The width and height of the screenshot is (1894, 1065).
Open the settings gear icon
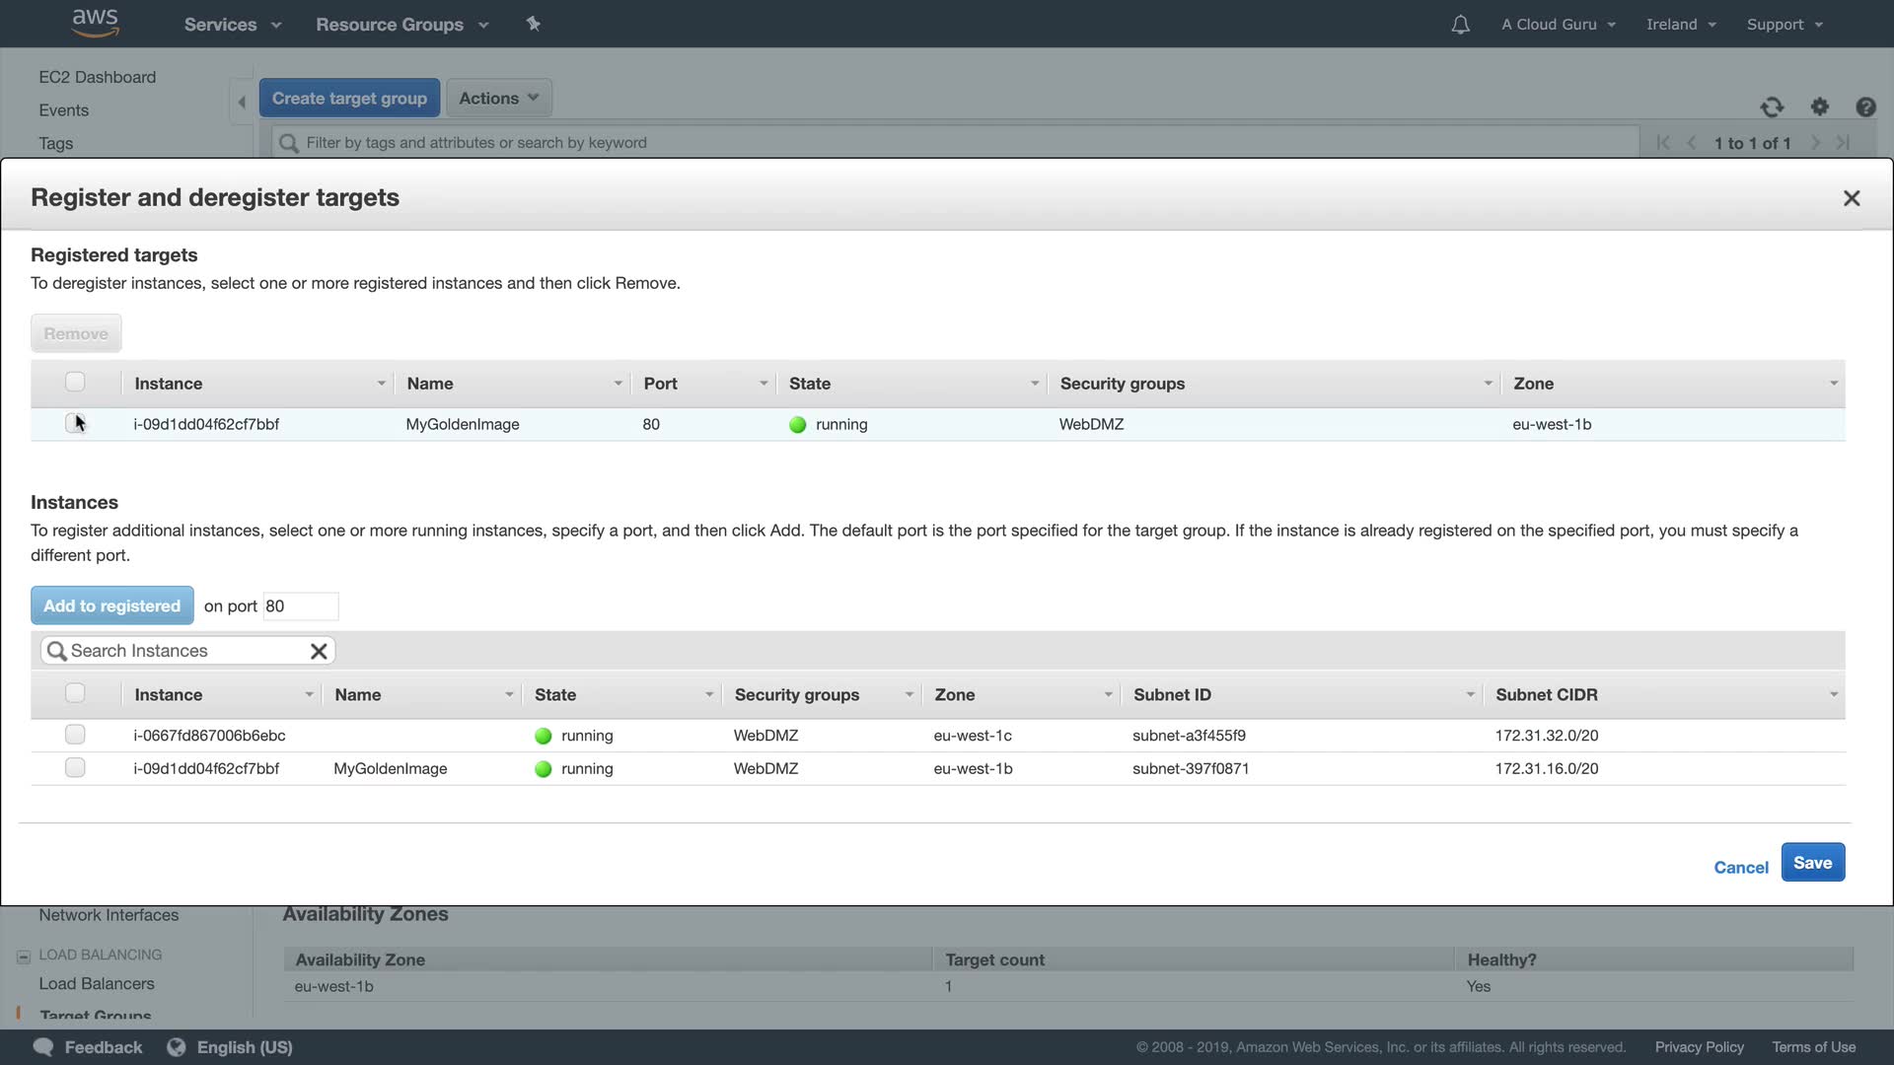click(1820, 106)
